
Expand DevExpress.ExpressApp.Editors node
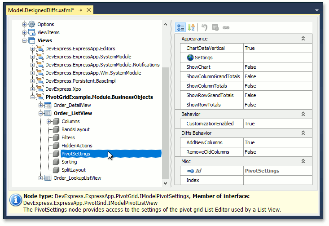click(32, 49)
